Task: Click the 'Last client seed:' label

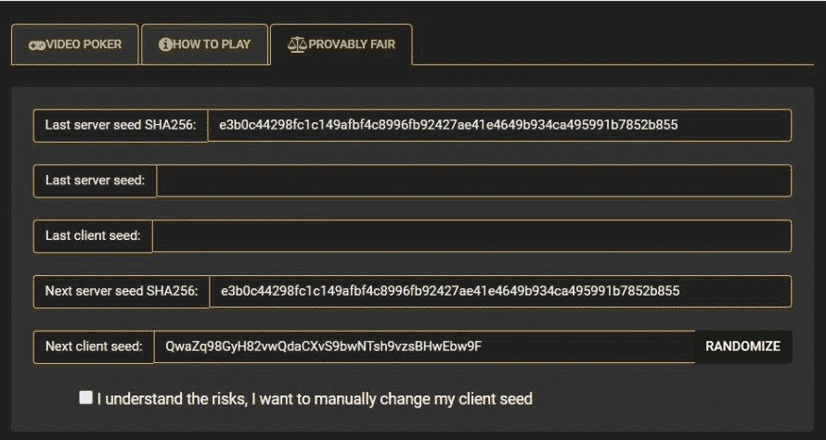Action: (x=93, y=235)
